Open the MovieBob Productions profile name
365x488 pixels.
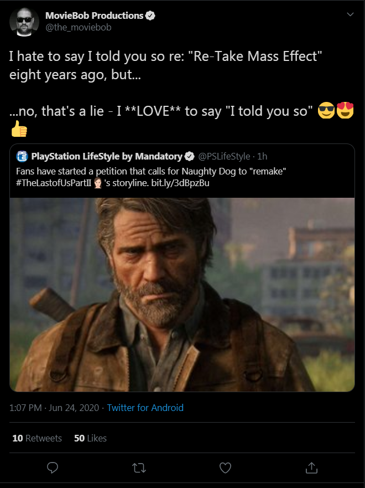pos(95,16)
